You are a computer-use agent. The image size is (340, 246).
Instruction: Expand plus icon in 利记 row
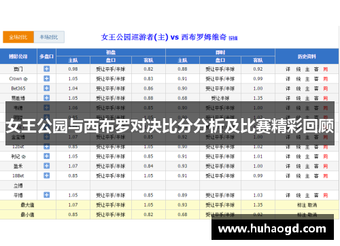pos(46,156)
